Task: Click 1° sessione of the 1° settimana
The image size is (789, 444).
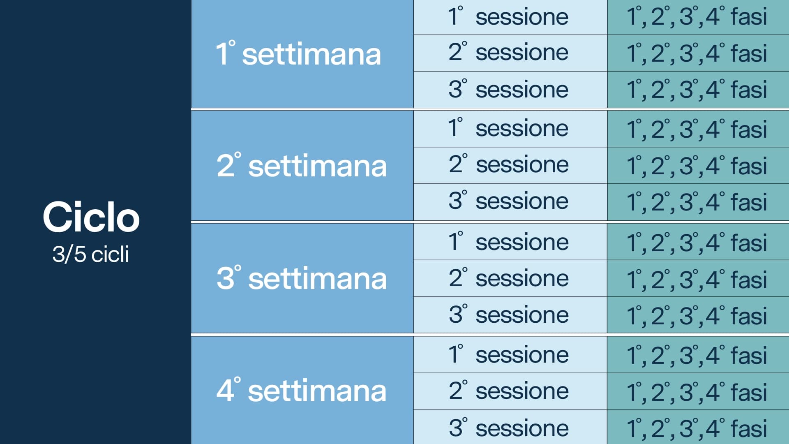Action: [510, 17]
